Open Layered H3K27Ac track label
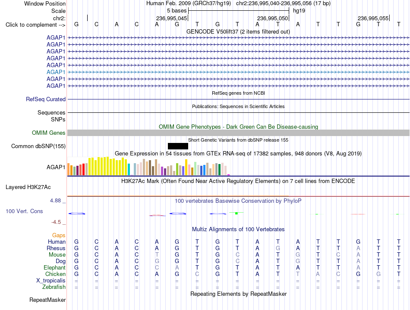The image size is (410, 310). pyautogui.click(x=28, y=187)
